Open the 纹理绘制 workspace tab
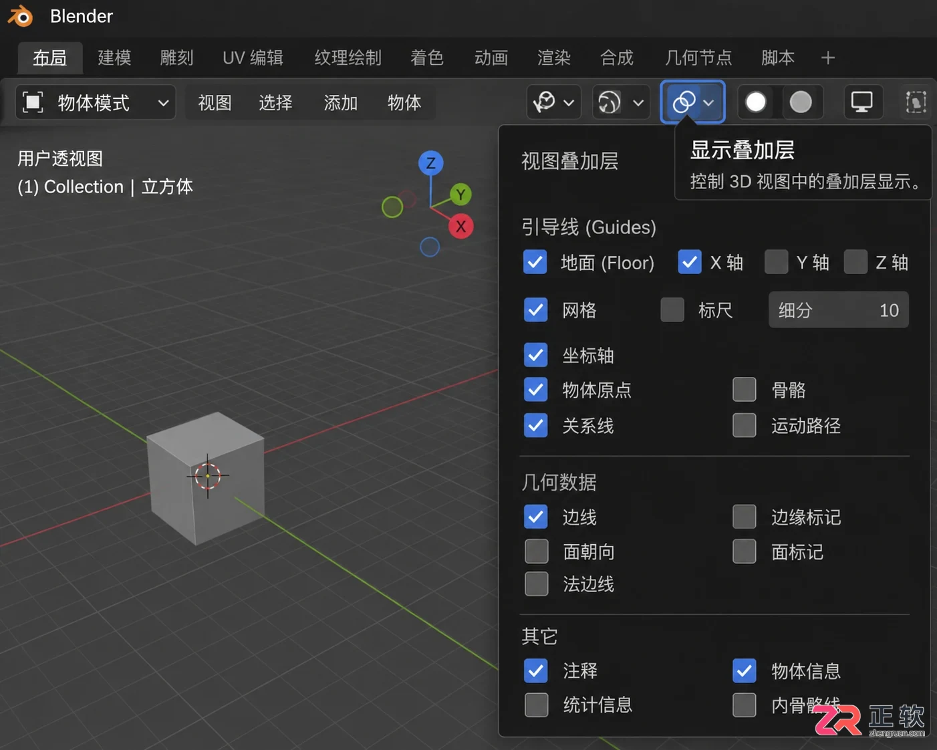 click(348, 58)
